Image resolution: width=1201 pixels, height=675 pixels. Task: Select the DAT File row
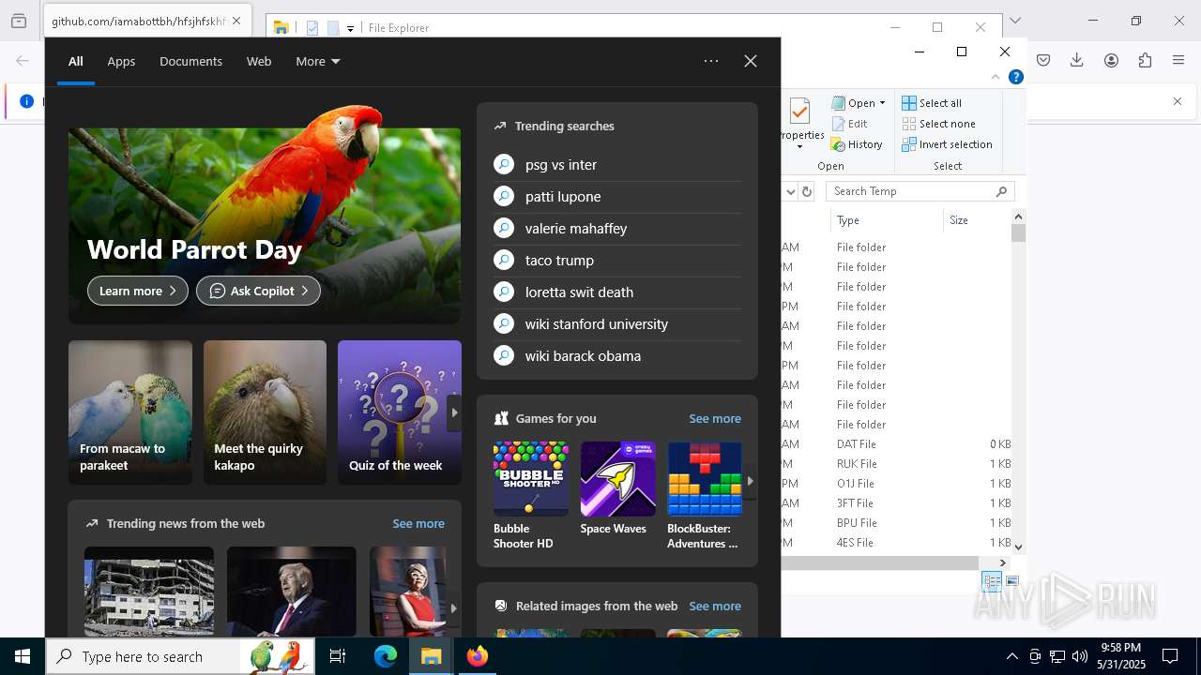click(x=896, y=444)
